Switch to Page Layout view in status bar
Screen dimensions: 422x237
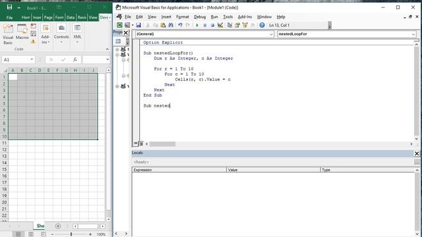[x=31, y=234]
